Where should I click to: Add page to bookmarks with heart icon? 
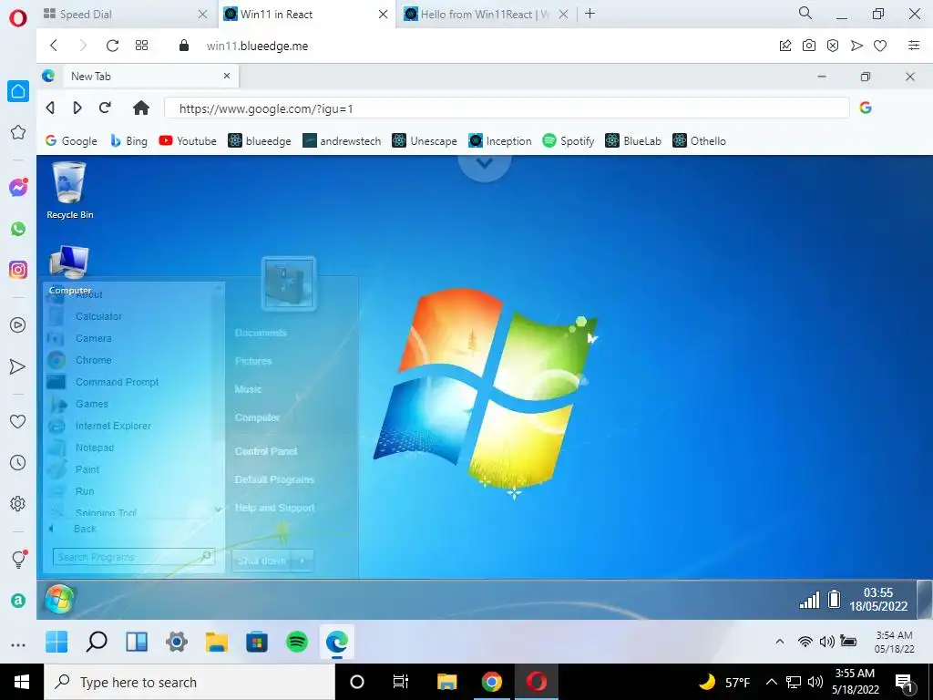pyautogui.click(x=880, y=46)
